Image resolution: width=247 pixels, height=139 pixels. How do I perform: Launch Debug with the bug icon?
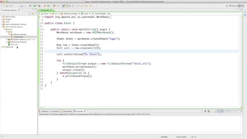pos(30,6)
